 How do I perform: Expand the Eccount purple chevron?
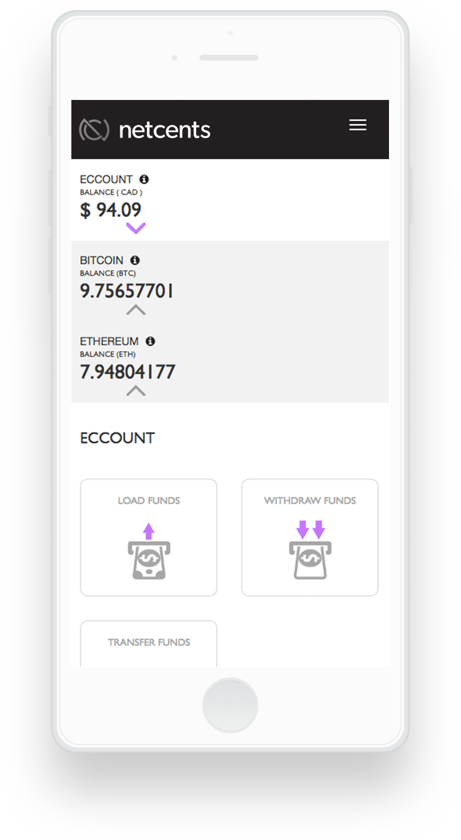(x=136, y=228)
